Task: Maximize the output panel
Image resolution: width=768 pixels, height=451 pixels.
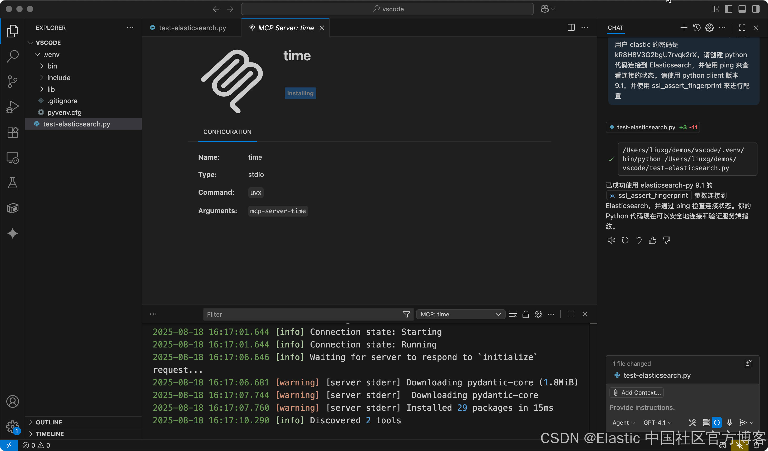Action: [x=571, y=314]
